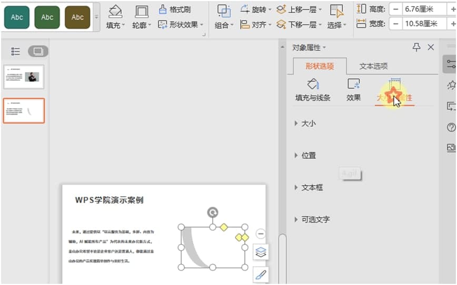Click the properties sliders sidebar icon
This screenshot has width=457, height=285.
coord(451,64)
